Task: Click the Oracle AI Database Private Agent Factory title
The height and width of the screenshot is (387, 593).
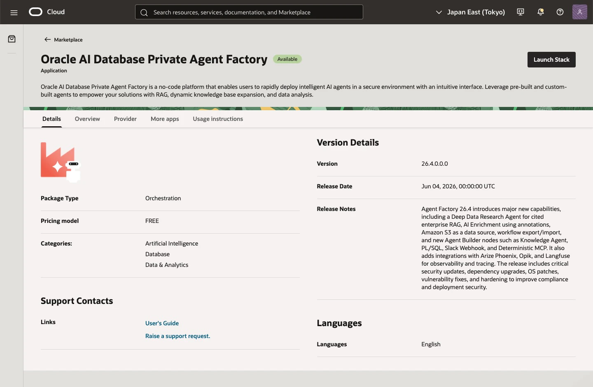Action: pos(154,59)
